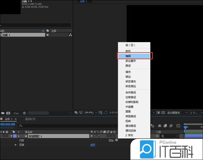This screenshot has height=160, width=203.
Task: Open the 44.4% magnification dropdown
Action: [x=91, y=112]
